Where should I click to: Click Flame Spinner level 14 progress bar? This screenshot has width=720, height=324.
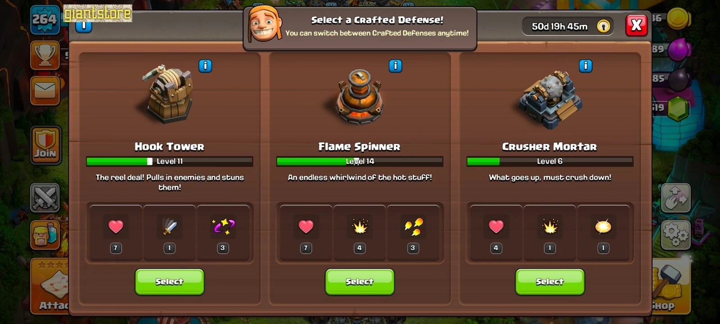pyautogui.click(x=360, y=161)
